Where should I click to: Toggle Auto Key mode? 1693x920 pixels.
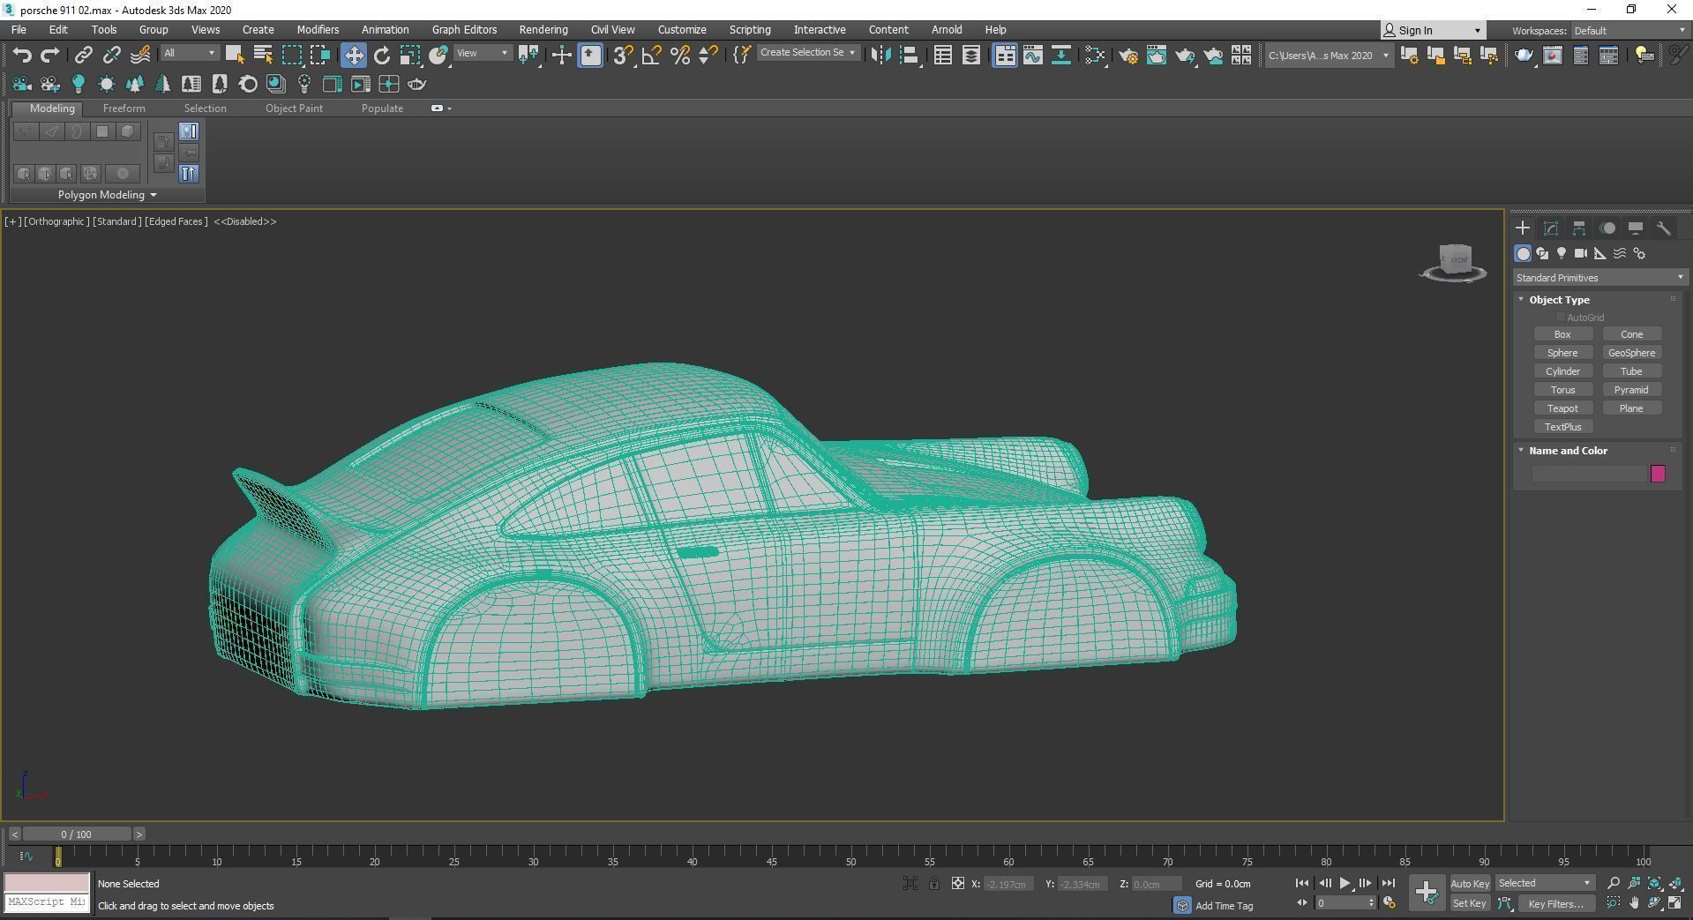pos(1469,883)
